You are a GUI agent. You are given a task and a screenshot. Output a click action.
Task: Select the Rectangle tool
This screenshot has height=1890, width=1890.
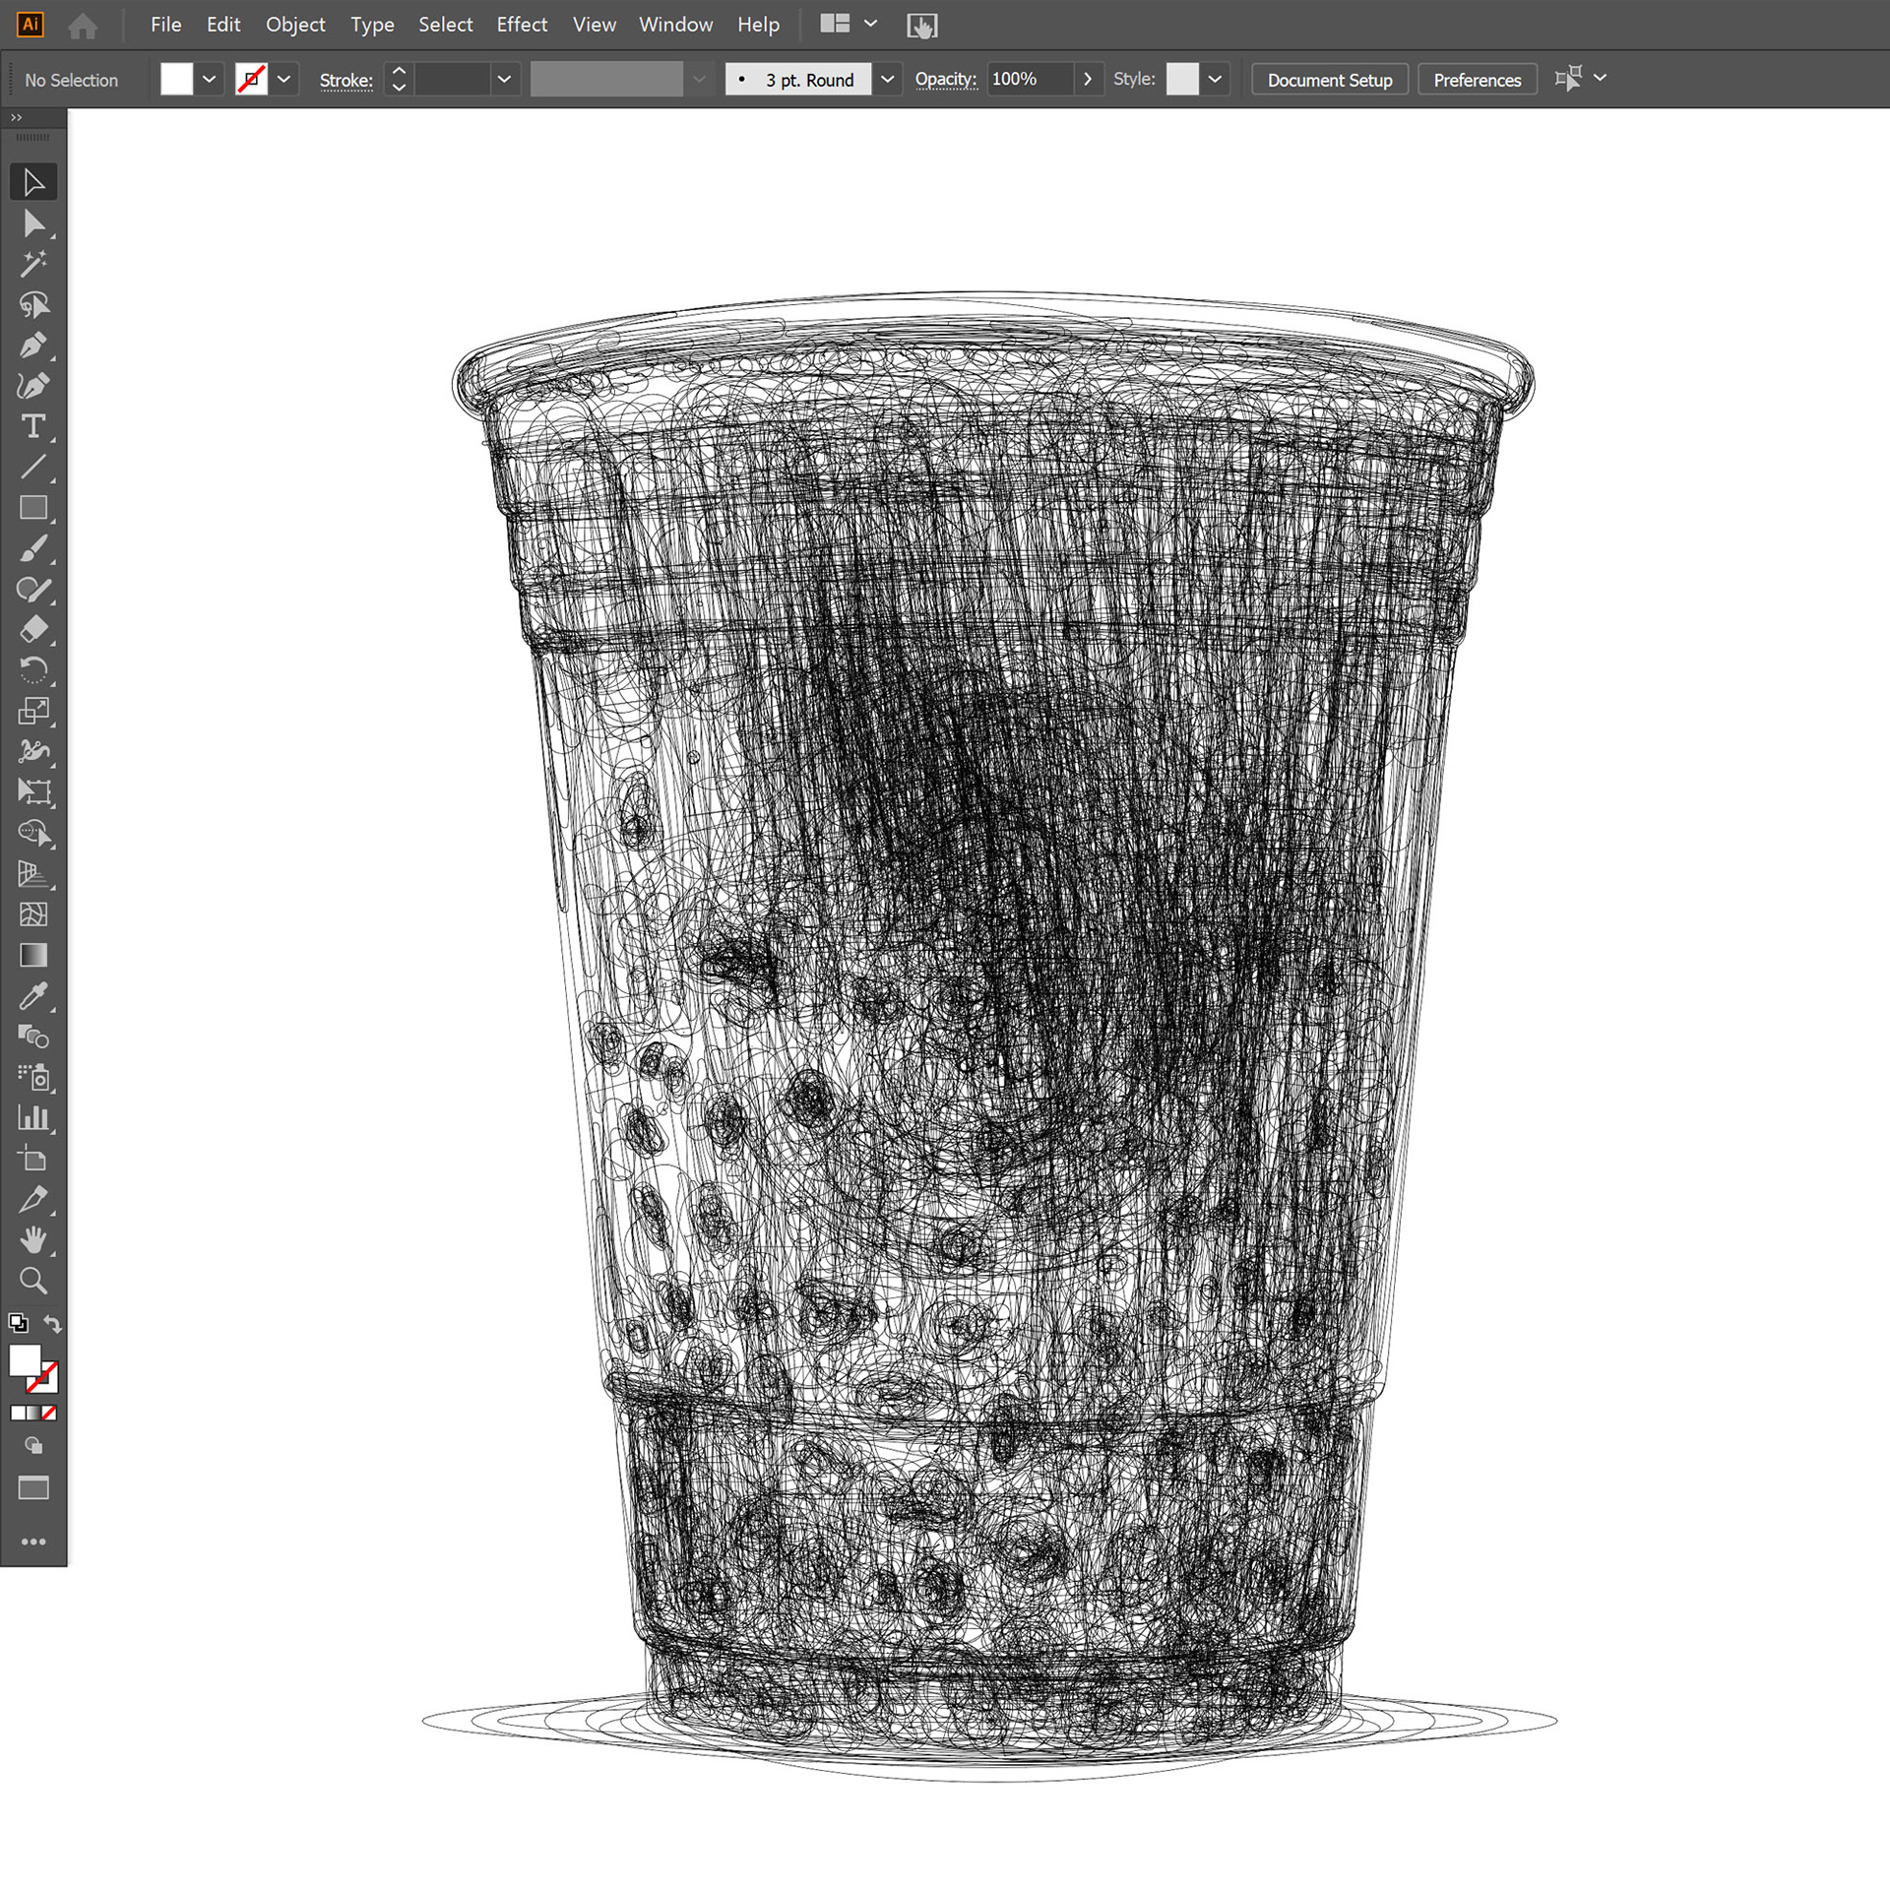tap(32, 508)
